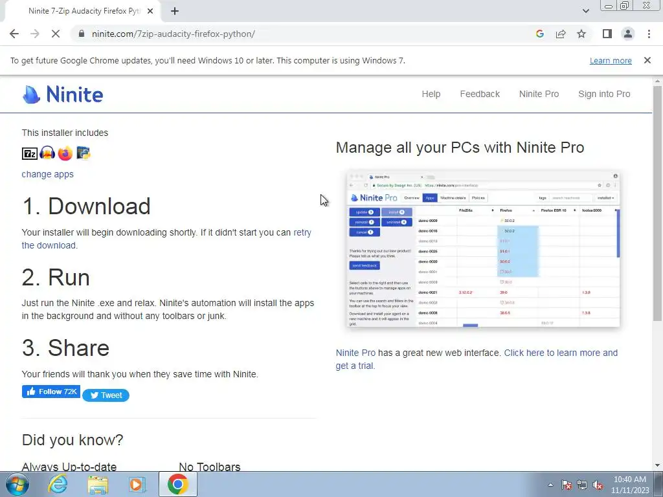Screen dimensions: 663x497
Task: Go to Ninite Pro in header
Action: (539, 94)
